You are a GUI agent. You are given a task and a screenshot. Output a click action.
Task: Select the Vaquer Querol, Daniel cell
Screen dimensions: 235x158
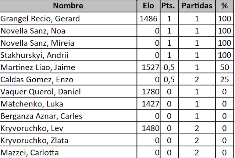pos(68,91)
